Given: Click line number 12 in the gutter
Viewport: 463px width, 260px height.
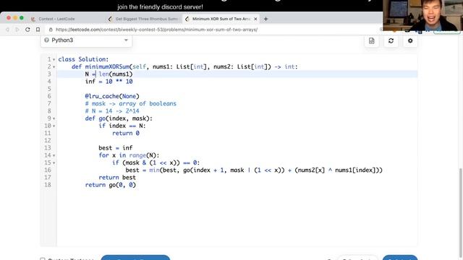Looking at the screenshot, I should [48, 140].
